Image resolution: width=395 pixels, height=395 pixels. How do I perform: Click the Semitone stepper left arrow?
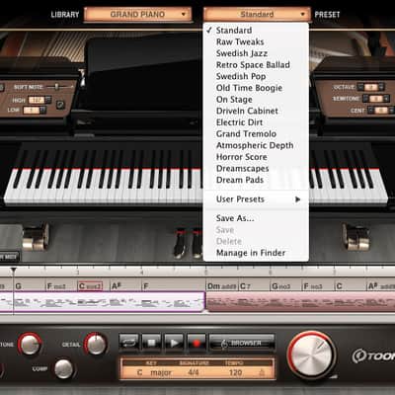click(365, 99)
